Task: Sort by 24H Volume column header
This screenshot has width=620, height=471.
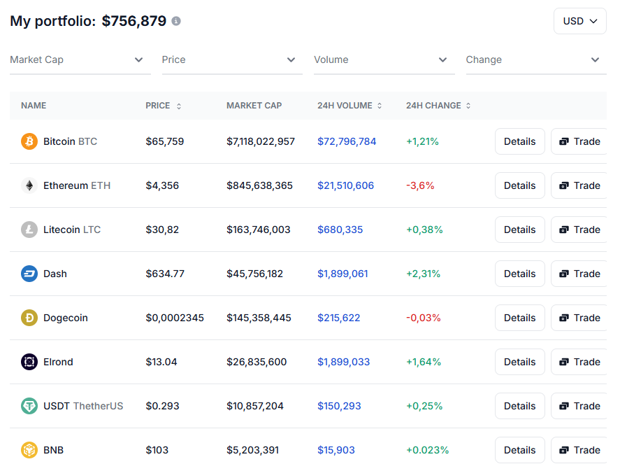Action: tap(349, 106)
